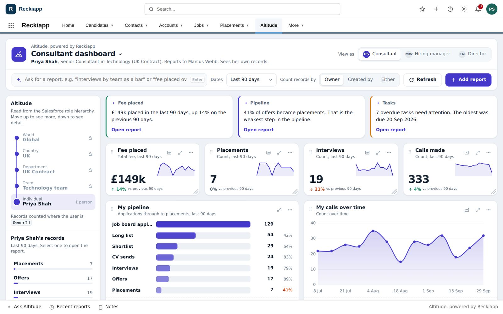Expand the Calls made metric card
503x314 pixels.
point(478,153)
